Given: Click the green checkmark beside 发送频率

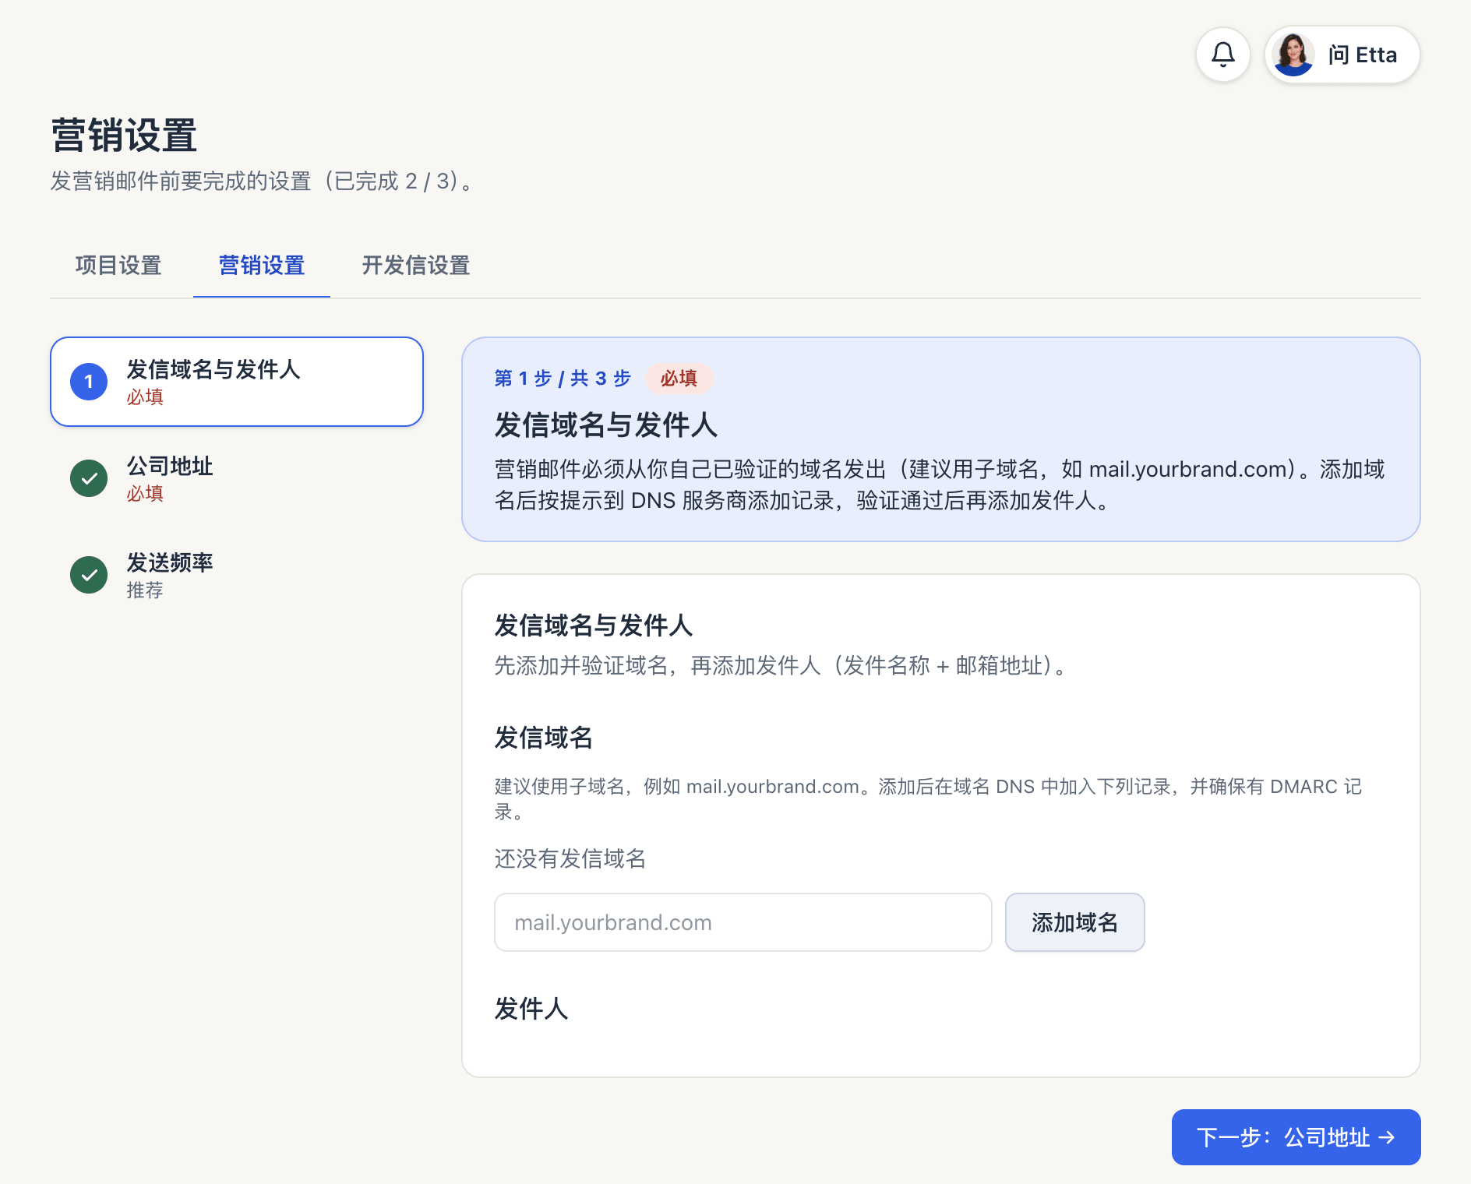Looking at the screenshot, I should pos(89,575).
